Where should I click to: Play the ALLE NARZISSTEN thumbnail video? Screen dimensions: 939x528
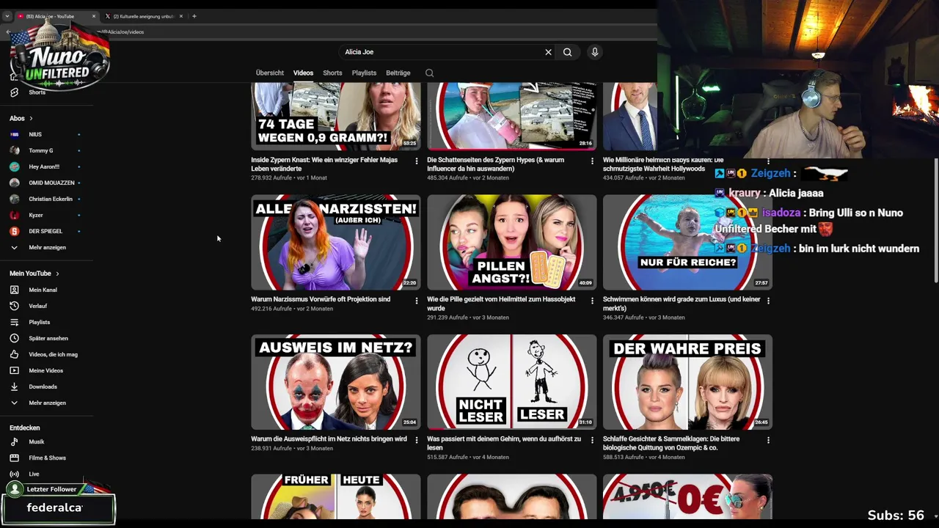tap(336, 242)
